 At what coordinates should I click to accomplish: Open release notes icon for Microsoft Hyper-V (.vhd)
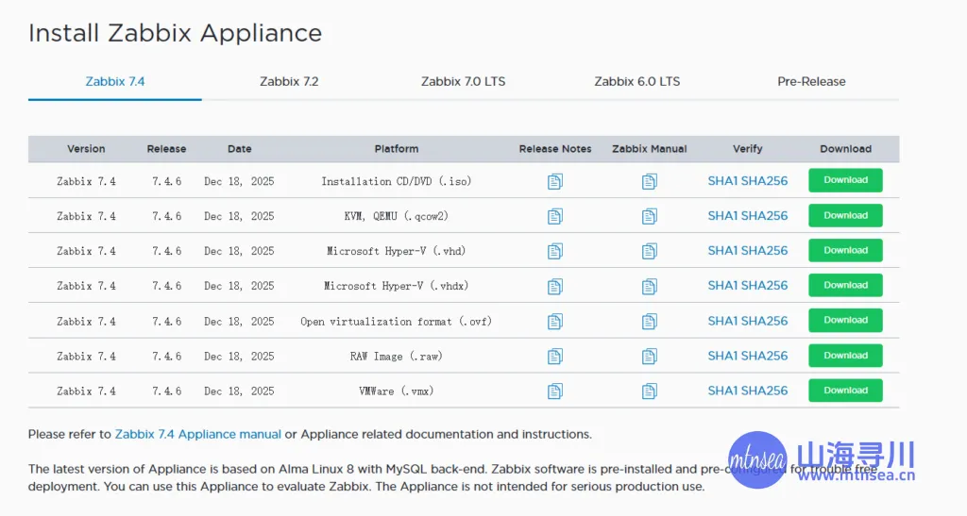coord(555,251)
